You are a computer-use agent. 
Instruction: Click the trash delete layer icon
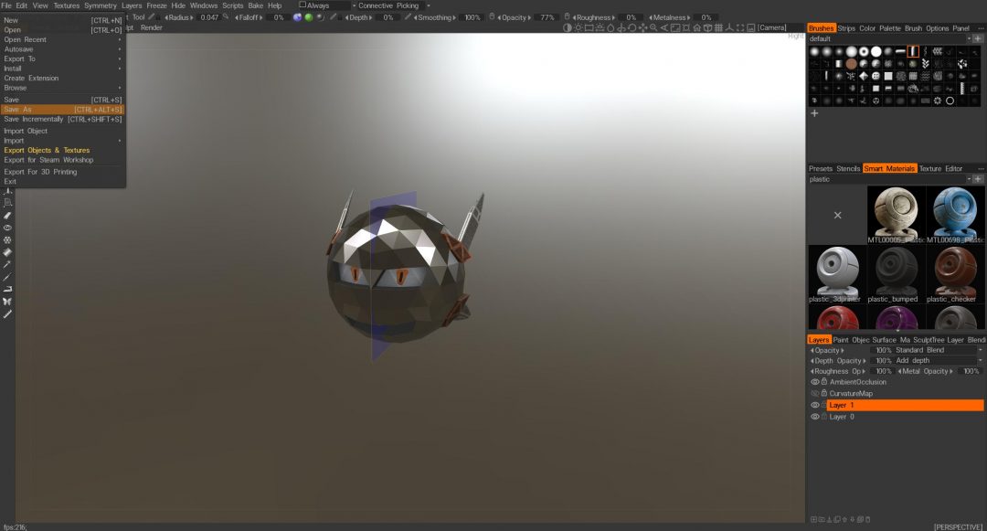tap(867, 520)
